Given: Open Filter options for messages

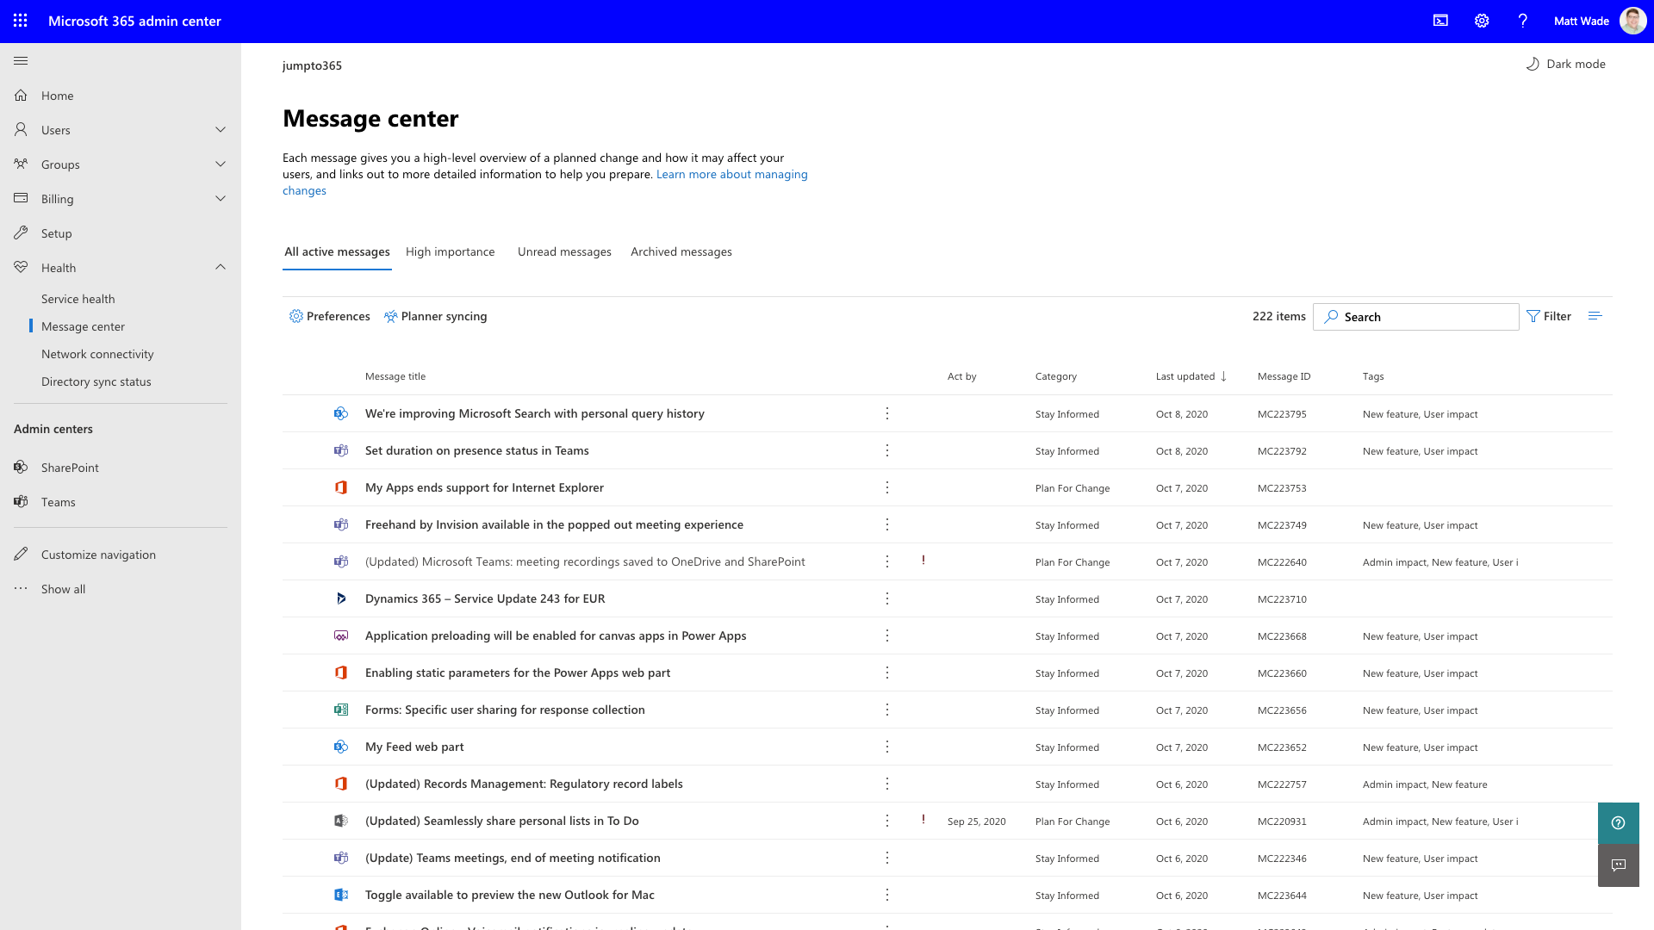Looking at the screenshot, I should pos(1548,316).
